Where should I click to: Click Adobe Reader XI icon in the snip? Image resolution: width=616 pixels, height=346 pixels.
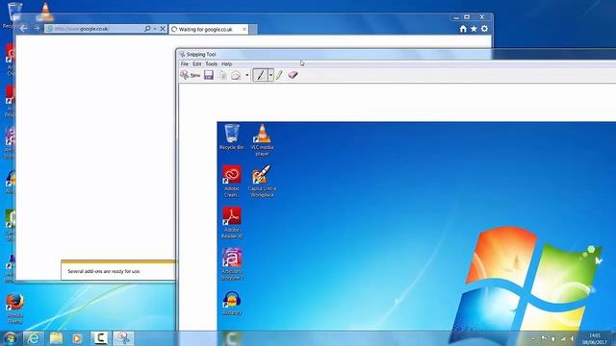pyautogui.click(x=232, y=222)
